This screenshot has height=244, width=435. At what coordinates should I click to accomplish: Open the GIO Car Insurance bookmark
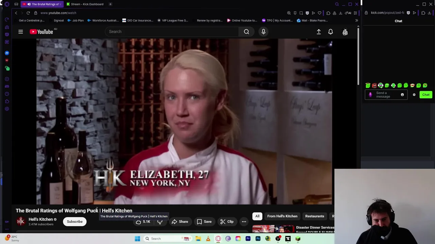coord(138,20)
